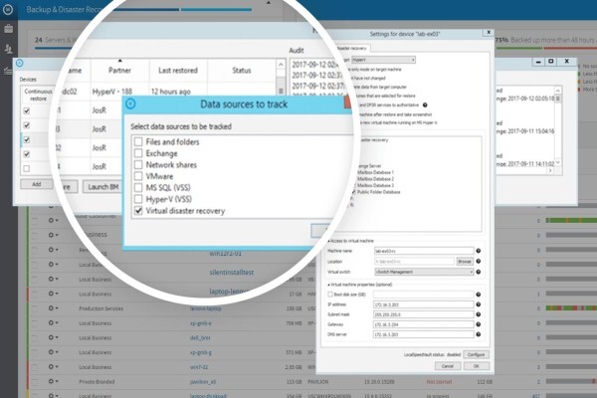Check Files and folders data source
This screenshot has width=597, height=398.
pyautogui.click(x=138, y=141)
